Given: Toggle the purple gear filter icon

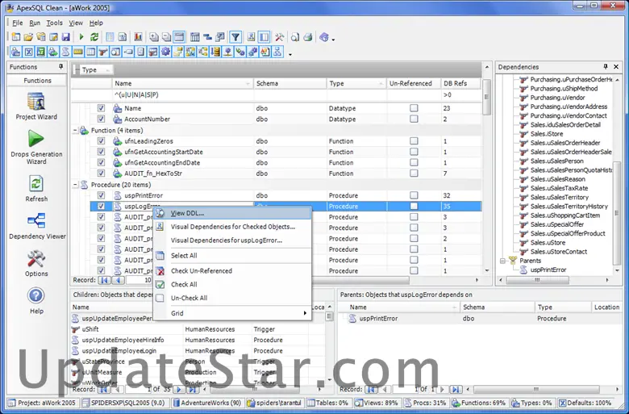Looking at the screenshot, I should [x=165, y=52].
